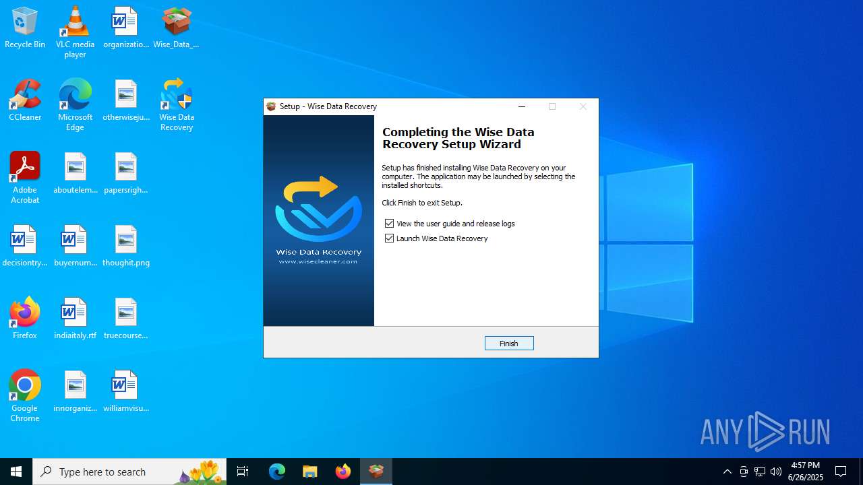Open the network status tray icon
This screenshot has width=863, height=485.
[760, 472]
